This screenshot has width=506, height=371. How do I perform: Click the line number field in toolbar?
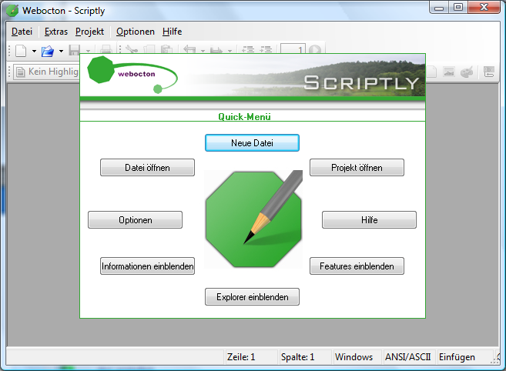click(x=293, y=51)
